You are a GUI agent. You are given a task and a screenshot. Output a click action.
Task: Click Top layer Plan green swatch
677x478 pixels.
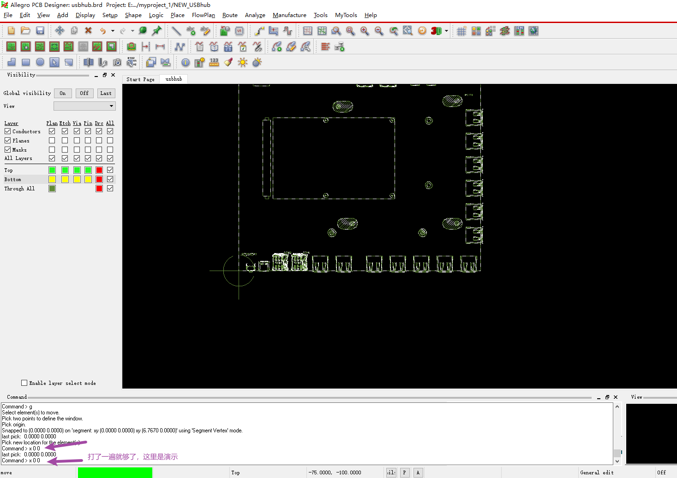coord(52,170)
